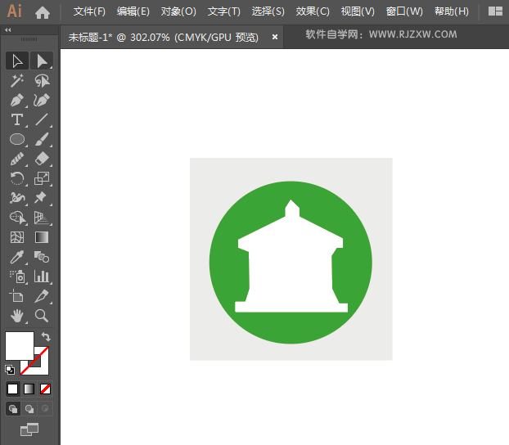
Task: Open the arrange documents layout icon
Action: (495, 11)
